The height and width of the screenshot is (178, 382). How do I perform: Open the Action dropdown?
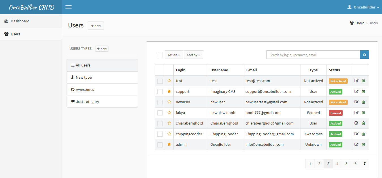tap(174, 55)
